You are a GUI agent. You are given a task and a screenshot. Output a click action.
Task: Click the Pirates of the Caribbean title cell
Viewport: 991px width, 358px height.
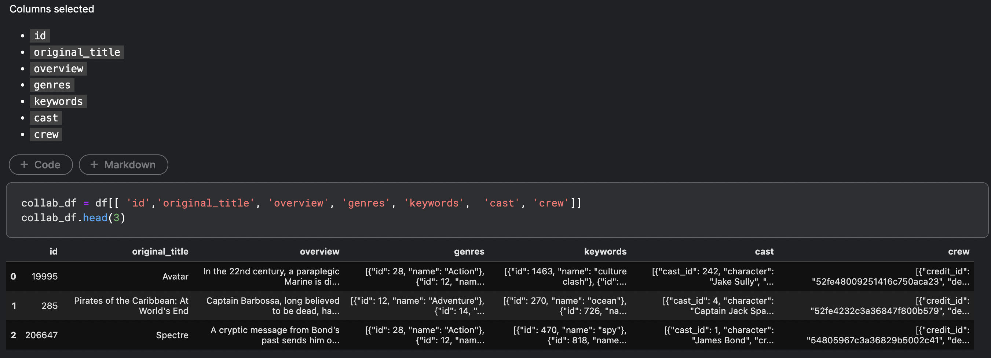(131, 306)
